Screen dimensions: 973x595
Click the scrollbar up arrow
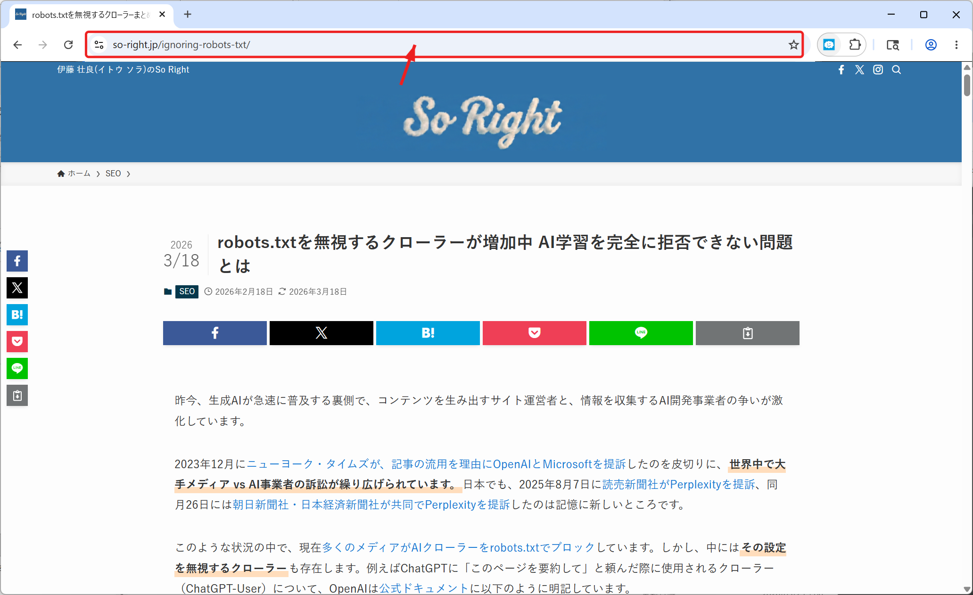pyautogui.click(x=967, y=67)
